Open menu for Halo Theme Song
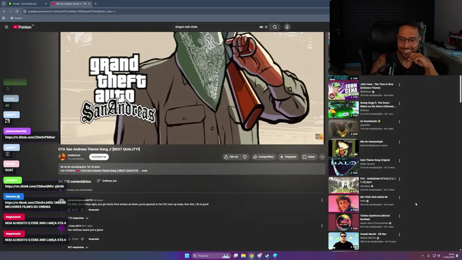The width and height of the screenshot is (462, 260). pyautogui.click(x=399, y=160)
